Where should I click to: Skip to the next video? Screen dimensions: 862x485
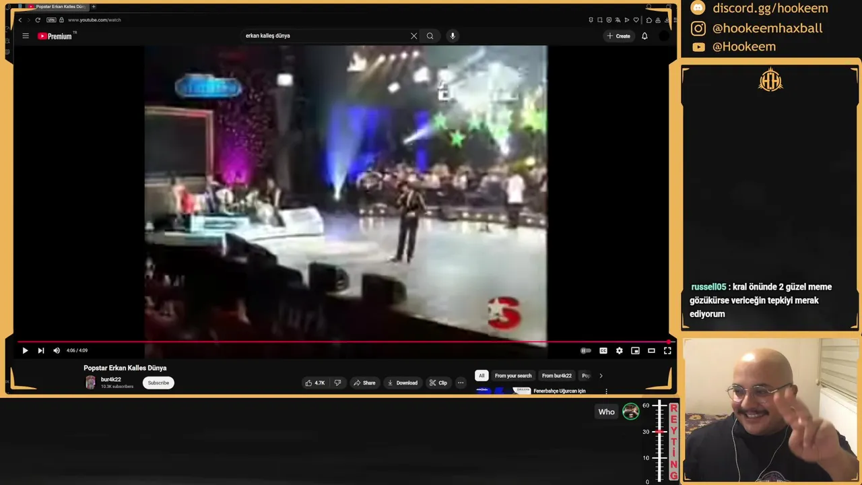coord(41,350)
